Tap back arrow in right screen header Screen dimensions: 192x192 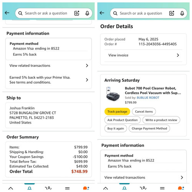[x=102, y=13]
